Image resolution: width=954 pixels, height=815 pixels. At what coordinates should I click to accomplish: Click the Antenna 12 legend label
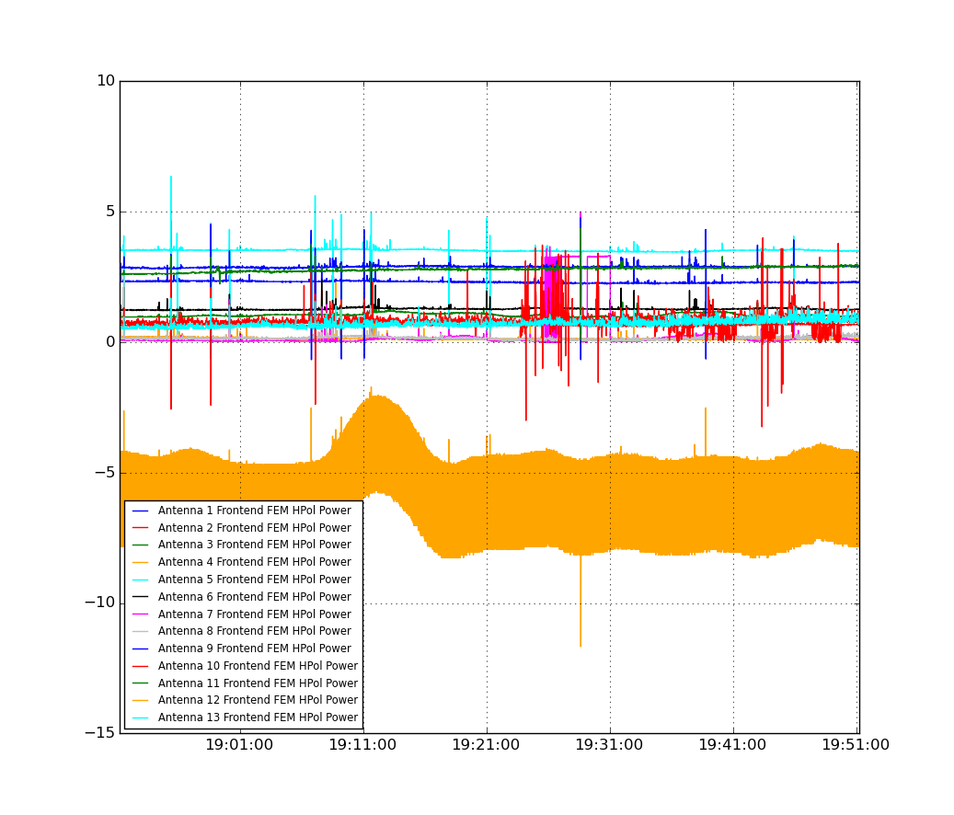pos(258,700)
